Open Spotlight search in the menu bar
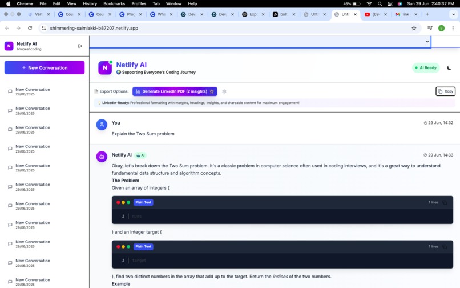Image resolution: width=460 pixels, height=288 pixels. pos(380,3)
